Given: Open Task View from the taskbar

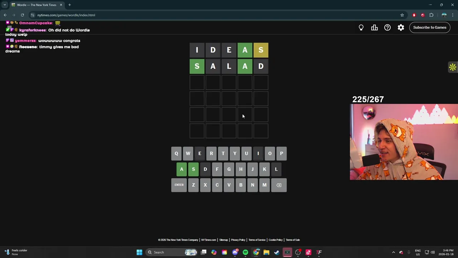Looking at the screenshot, I should [x=204, y=252].
